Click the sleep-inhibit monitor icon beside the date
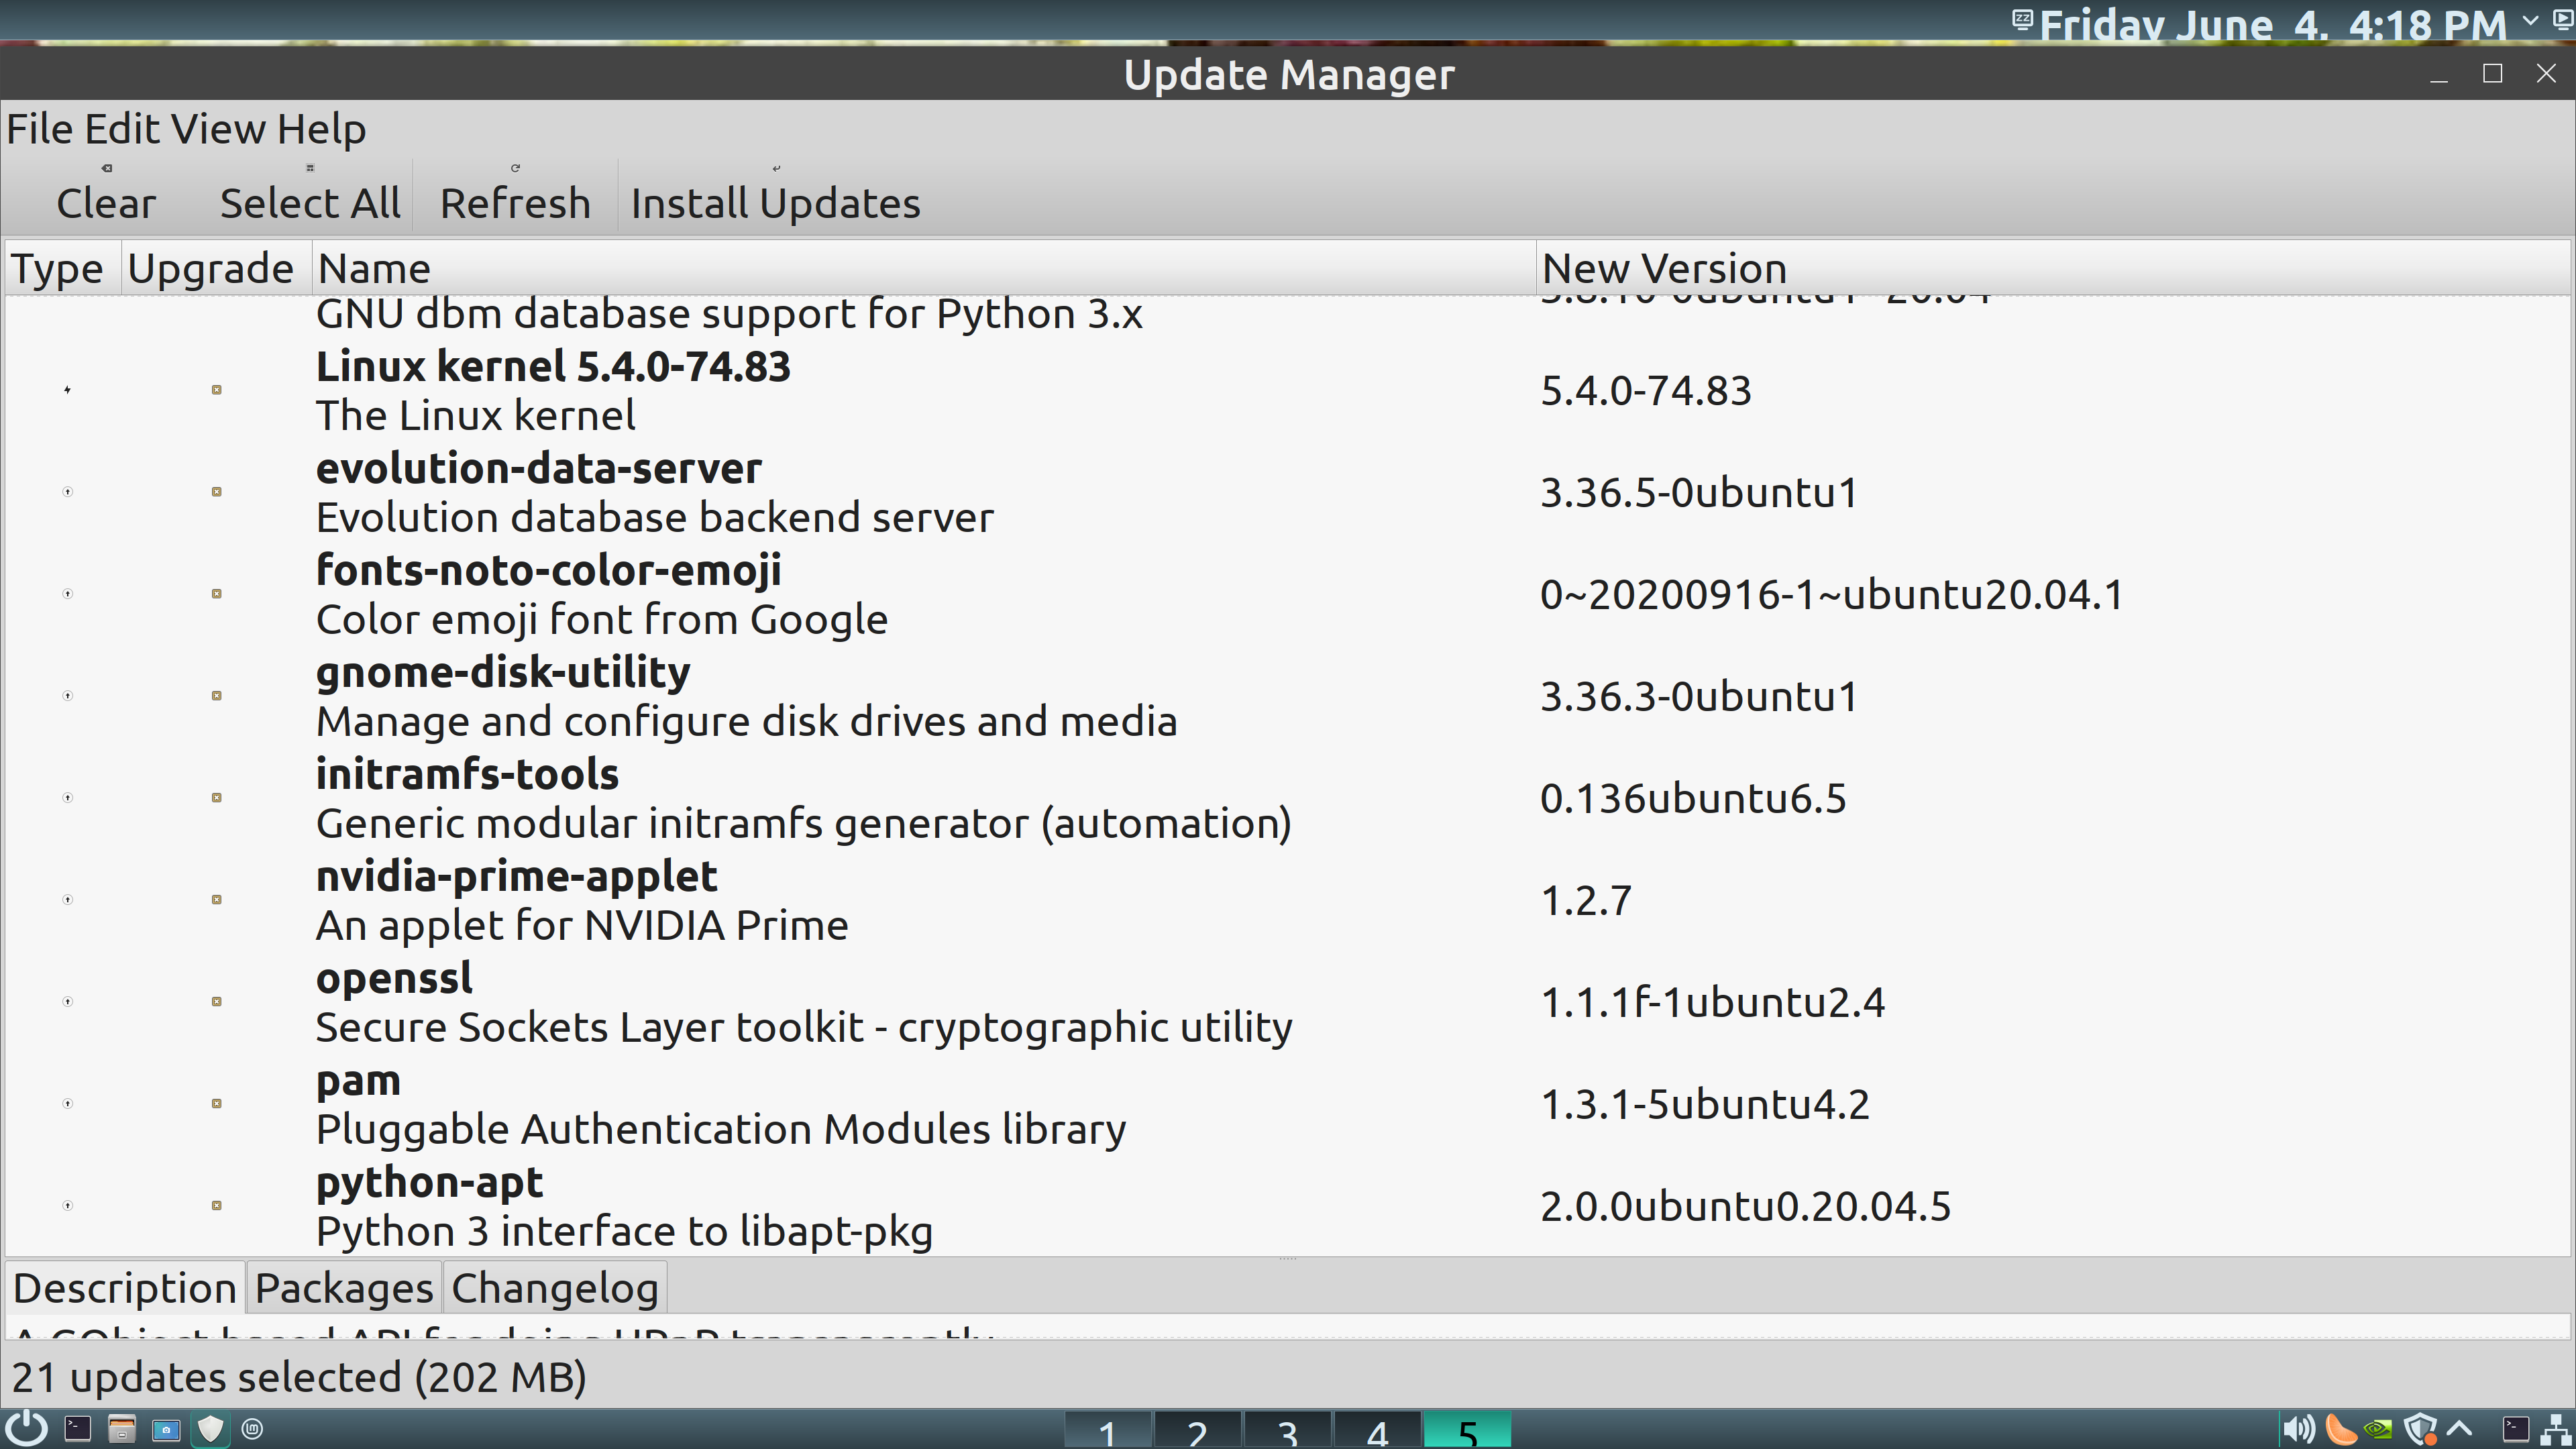The image size is (2576, 1449). point(2022,19)
